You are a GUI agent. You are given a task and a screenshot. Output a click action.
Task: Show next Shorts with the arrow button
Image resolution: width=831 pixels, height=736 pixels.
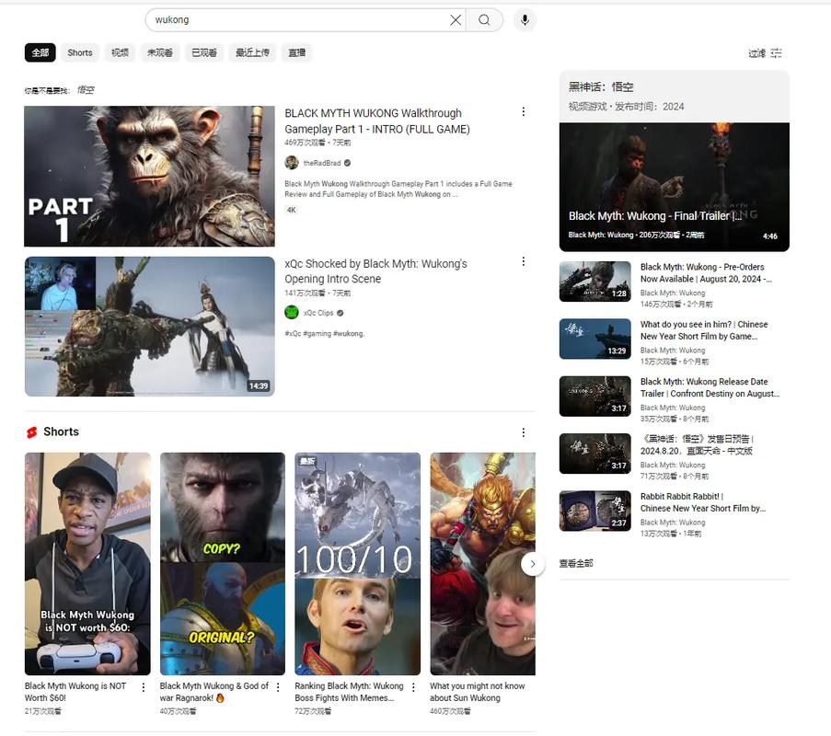tap(533, 564)
